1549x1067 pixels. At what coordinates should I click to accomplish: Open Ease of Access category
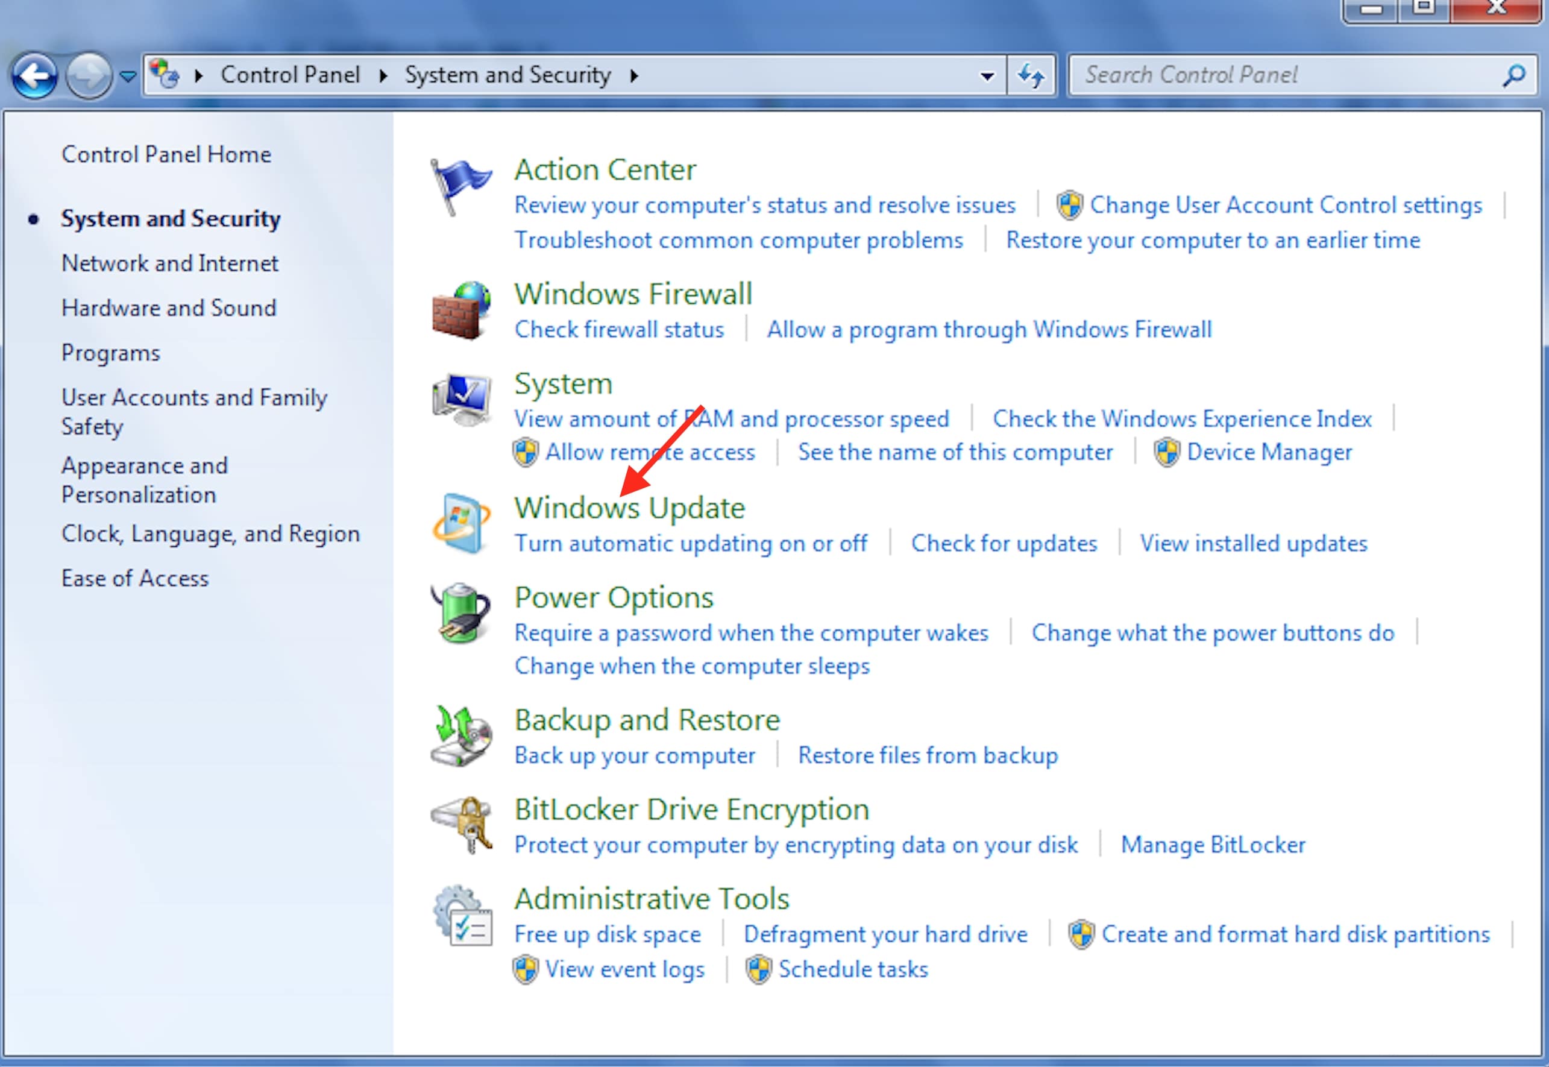point(135,578)
